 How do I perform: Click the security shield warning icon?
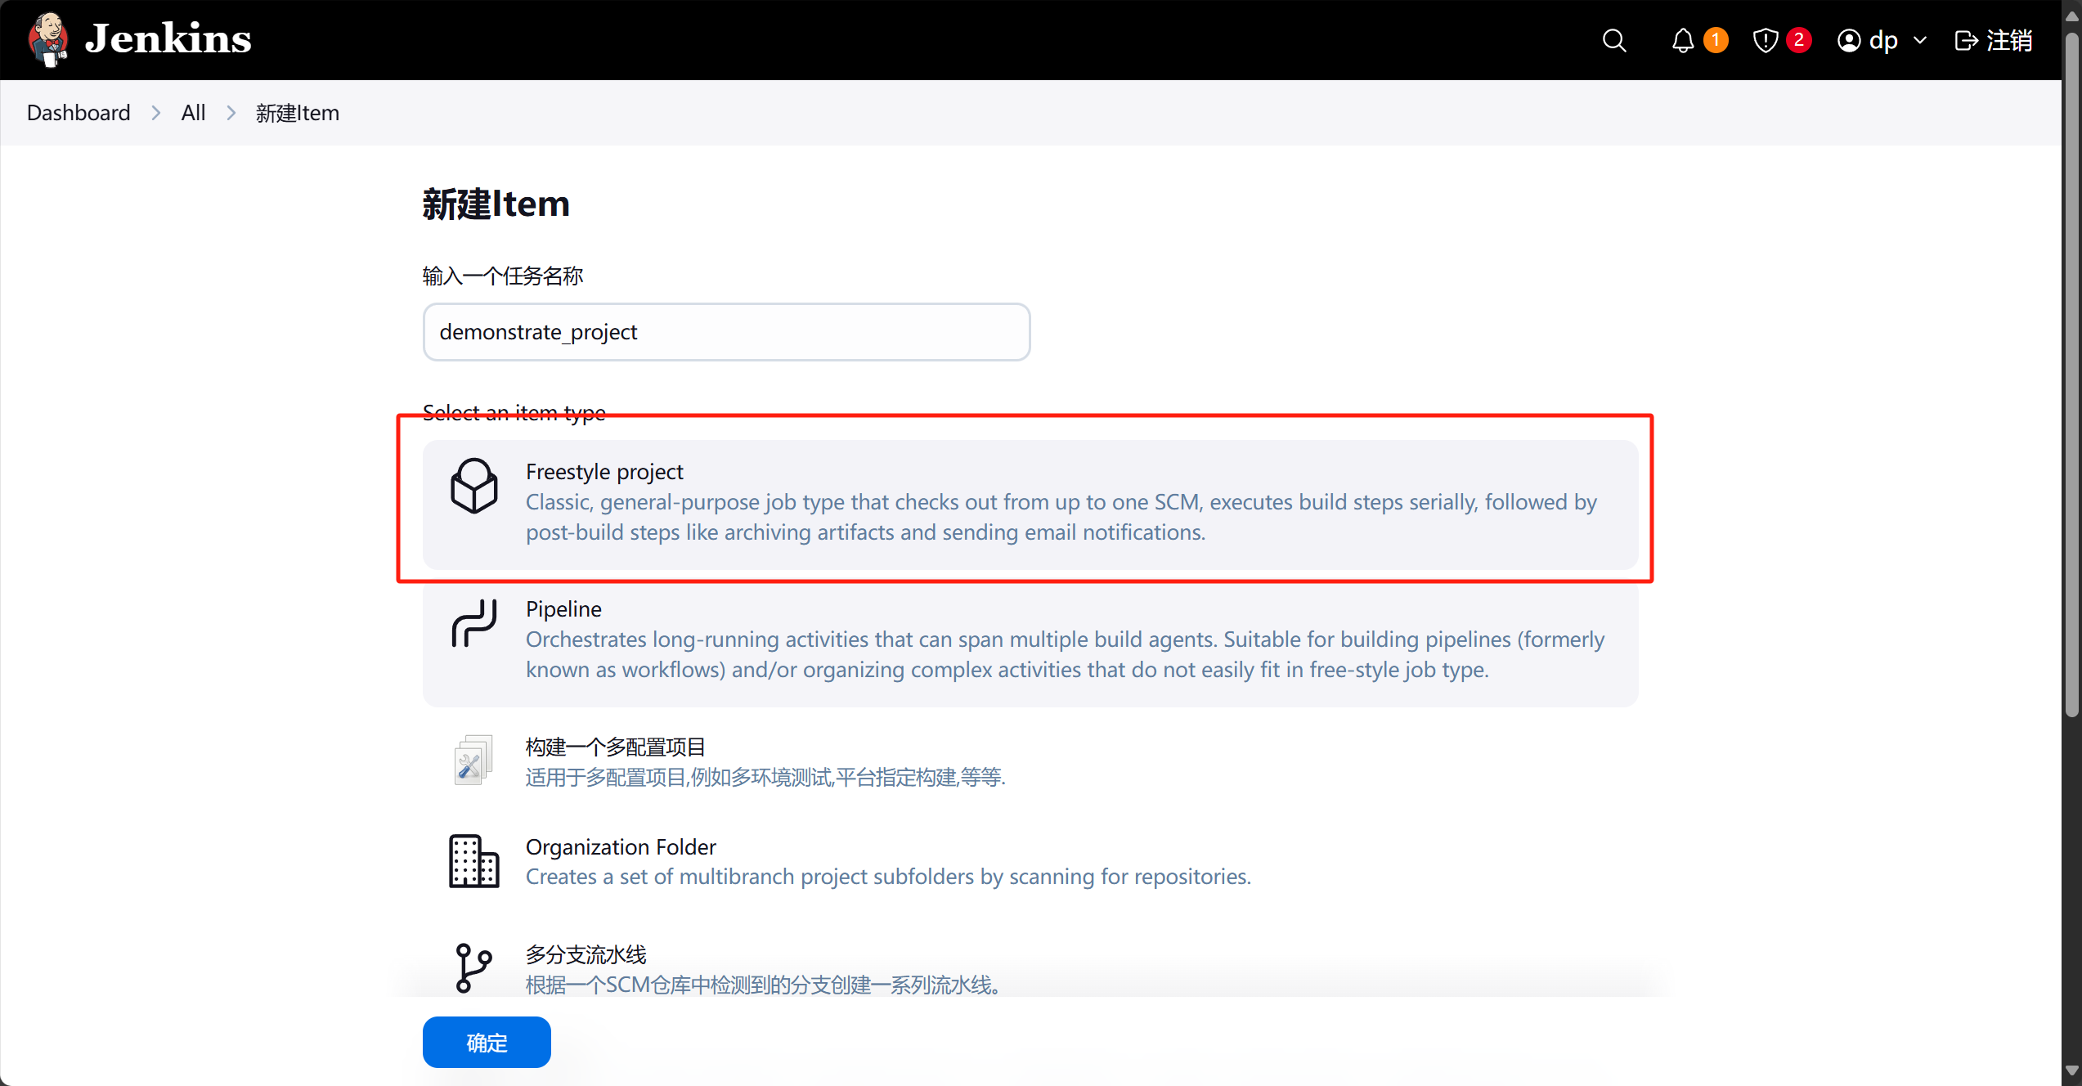1766,40
